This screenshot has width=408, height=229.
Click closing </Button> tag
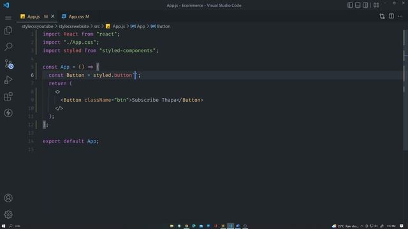[190, 100]
